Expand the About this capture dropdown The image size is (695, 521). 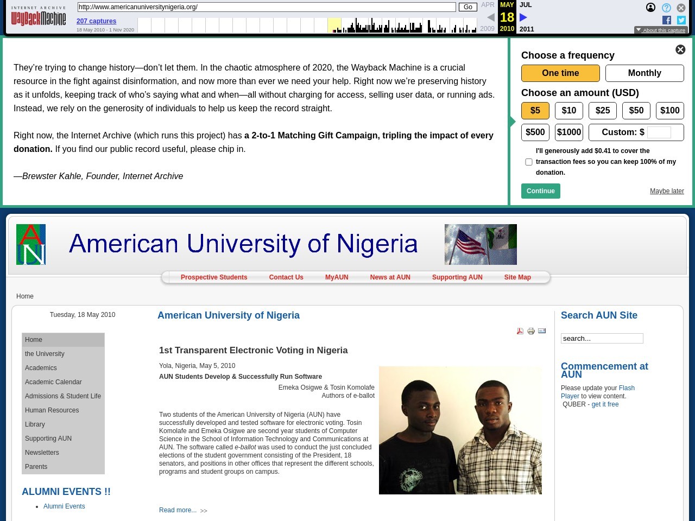tap(661, 30)
